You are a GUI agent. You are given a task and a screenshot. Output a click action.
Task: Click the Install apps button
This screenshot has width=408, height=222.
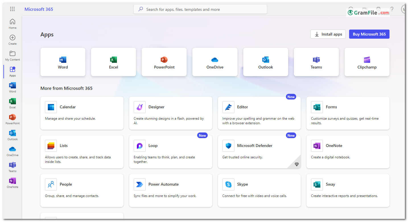tap(328, 34)
